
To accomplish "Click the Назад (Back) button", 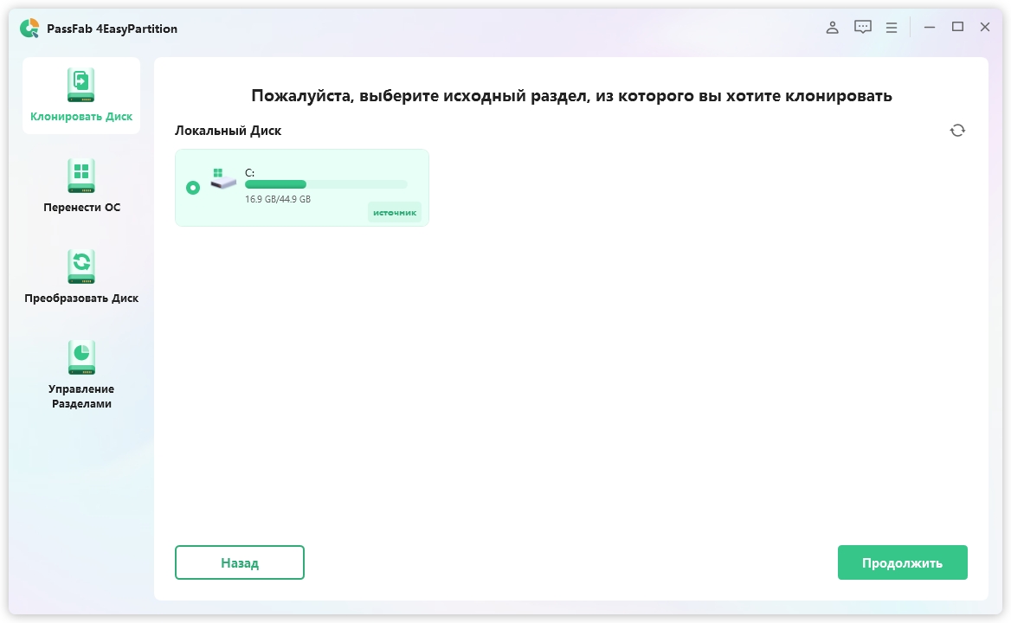I will [x=239, y=562].
